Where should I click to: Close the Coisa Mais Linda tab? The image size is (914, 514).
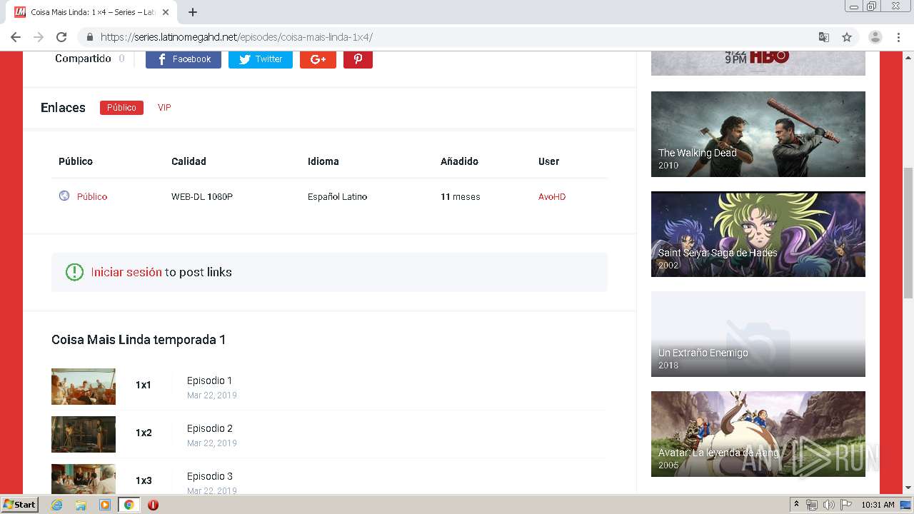[166, 12]
